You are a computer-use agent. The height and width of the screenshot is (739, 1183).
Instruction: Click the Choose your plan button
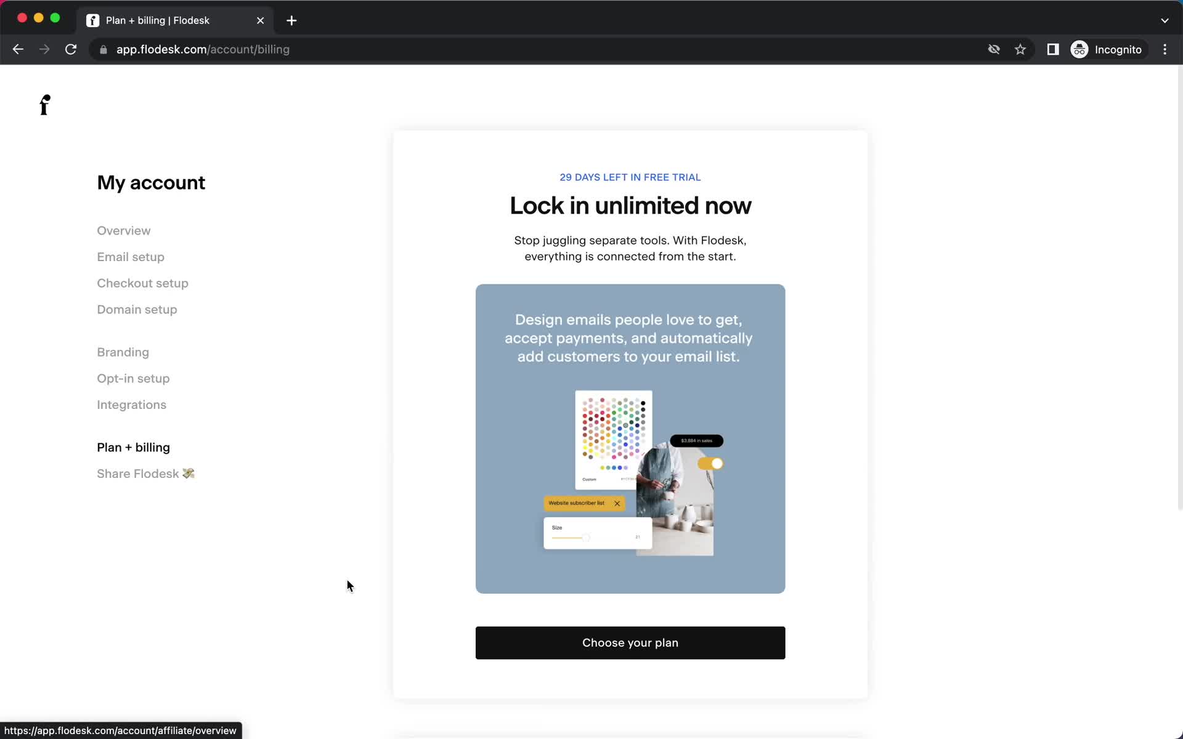tap(630, 642)
